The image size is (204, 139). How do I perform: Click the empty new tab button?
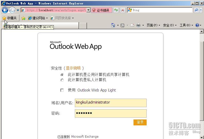click(83, 26)
